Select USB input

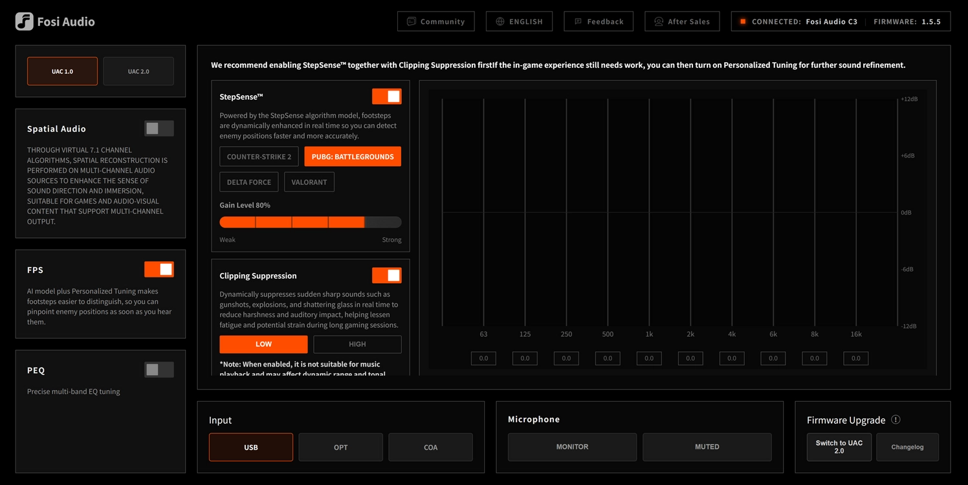pos(251,447)
